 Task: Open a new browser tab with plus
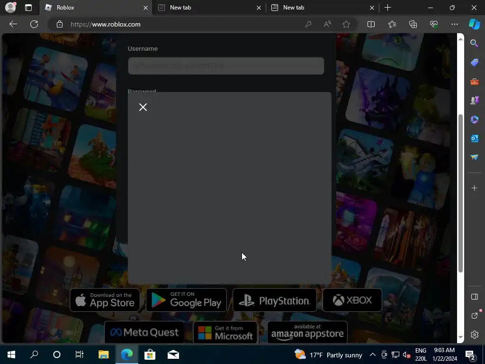387,8
